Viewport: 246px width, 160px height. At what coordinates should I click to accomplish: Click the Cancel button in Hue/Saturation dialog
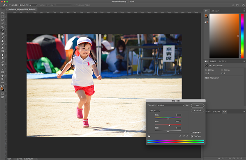pos(198,110)
